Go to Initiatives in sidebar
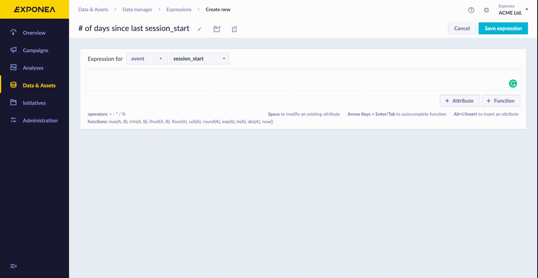 [x=34, y=103]
